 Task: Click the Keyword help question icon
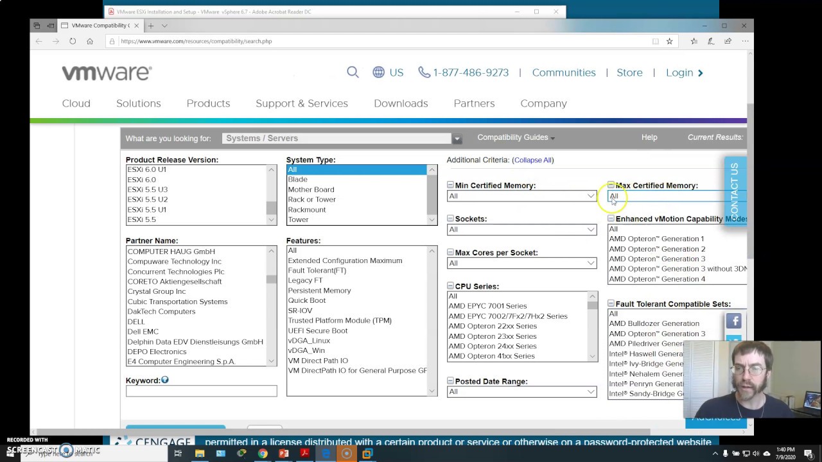(x=165, y=380)
